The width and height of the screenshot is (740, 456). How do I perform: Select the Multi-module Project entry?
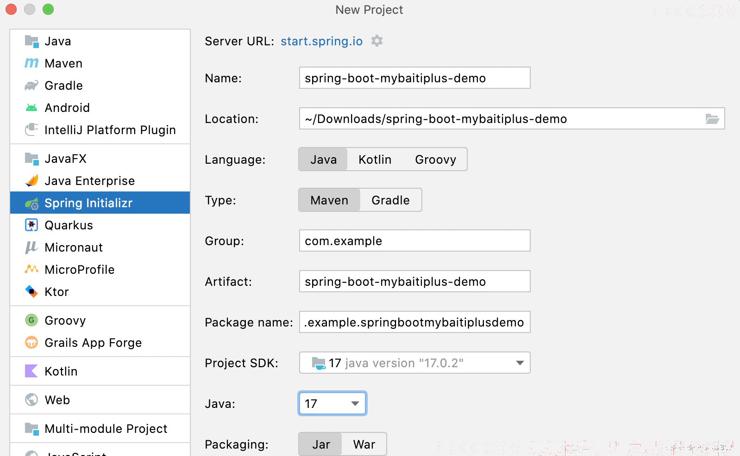(100, 429)
